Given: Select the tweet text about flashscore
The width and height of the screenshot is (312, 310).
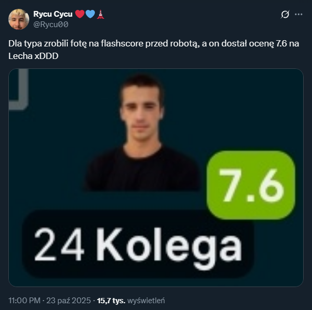Looking at the screenshot, I should click(x=153, y=50).
